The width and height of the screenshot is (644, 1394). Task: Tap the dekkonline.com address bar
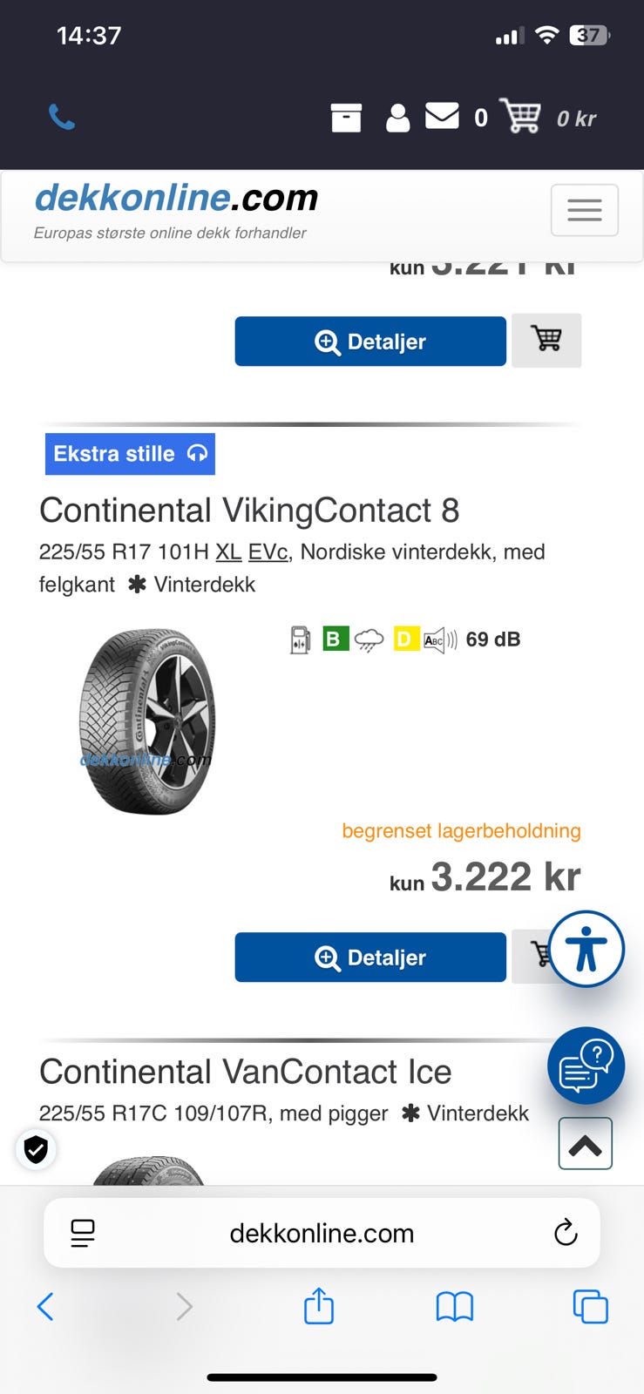pos(322,1233)
